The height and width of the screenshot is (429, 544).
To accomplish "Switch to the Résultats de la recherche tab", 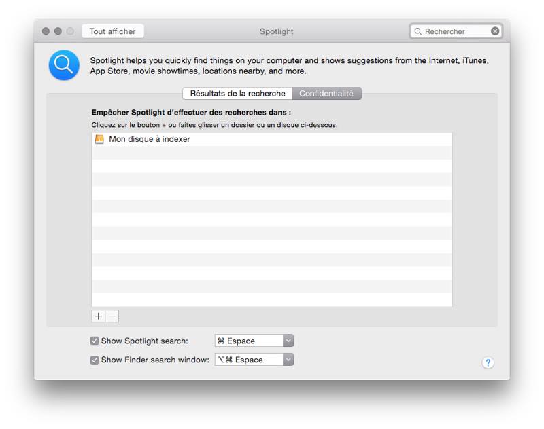I will pyautogui.click(x=237, y=94).
